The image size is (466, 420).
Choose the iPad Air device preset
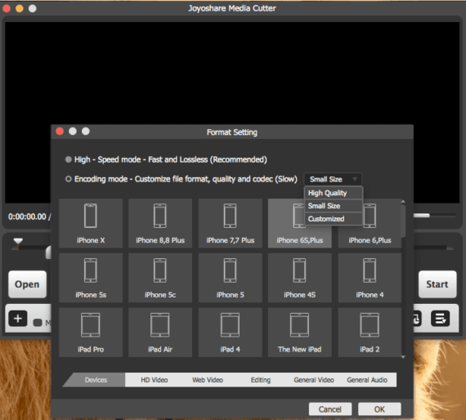coord(160,332)
